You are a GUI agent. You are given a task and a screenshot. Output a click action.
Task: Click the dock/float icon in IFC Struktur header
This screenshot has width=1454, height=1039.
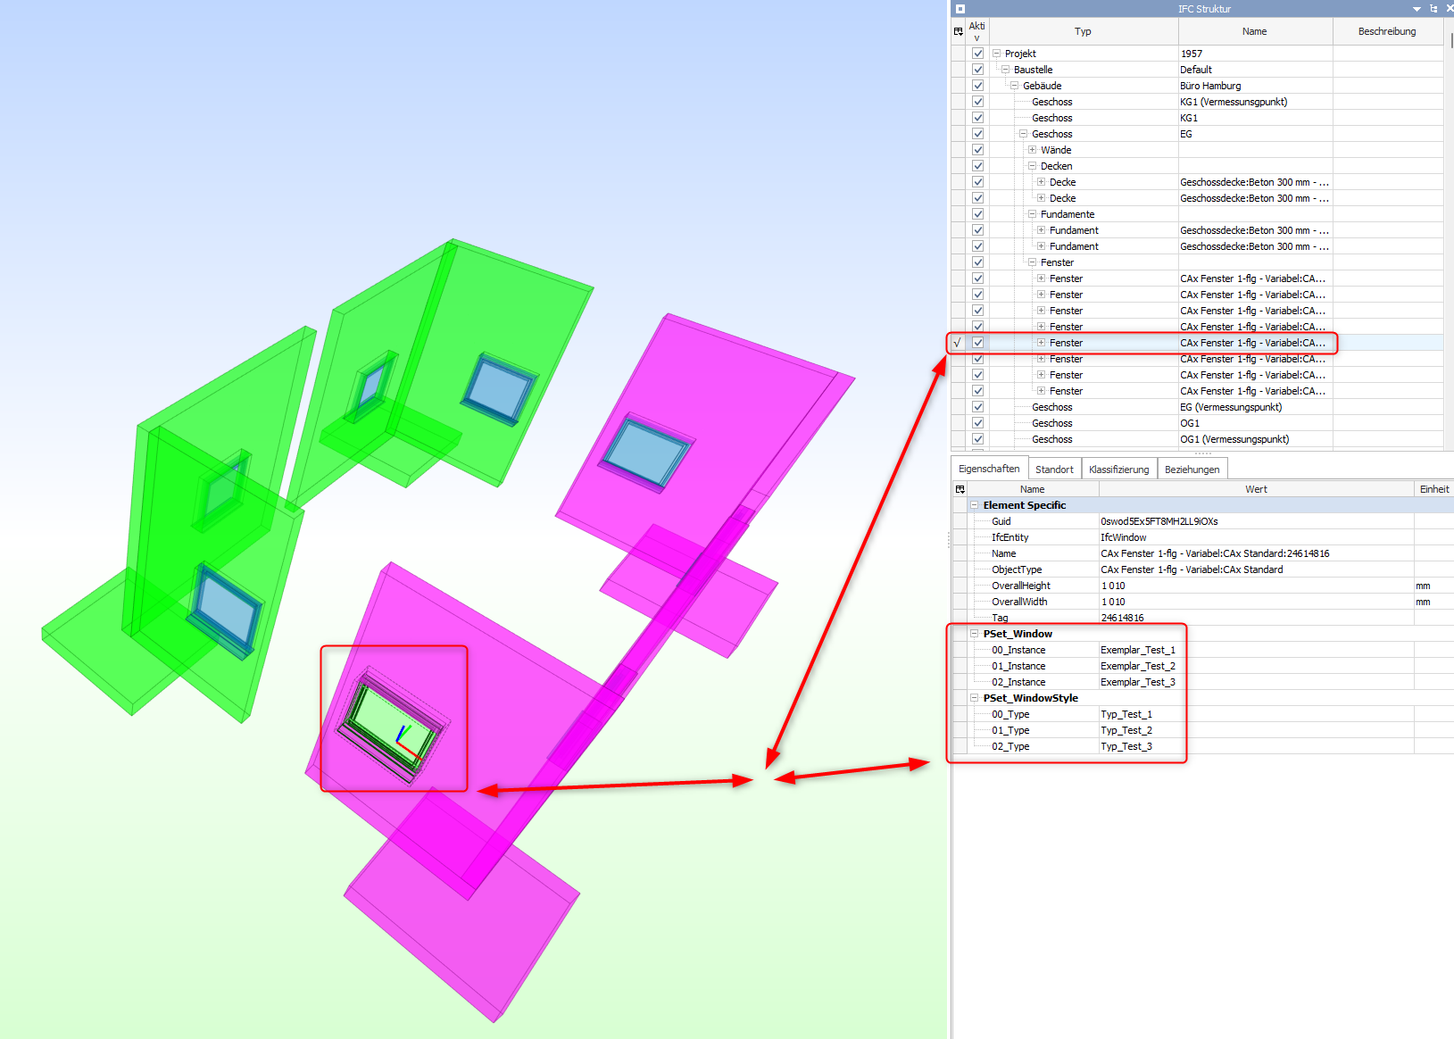pos(1433,9)
